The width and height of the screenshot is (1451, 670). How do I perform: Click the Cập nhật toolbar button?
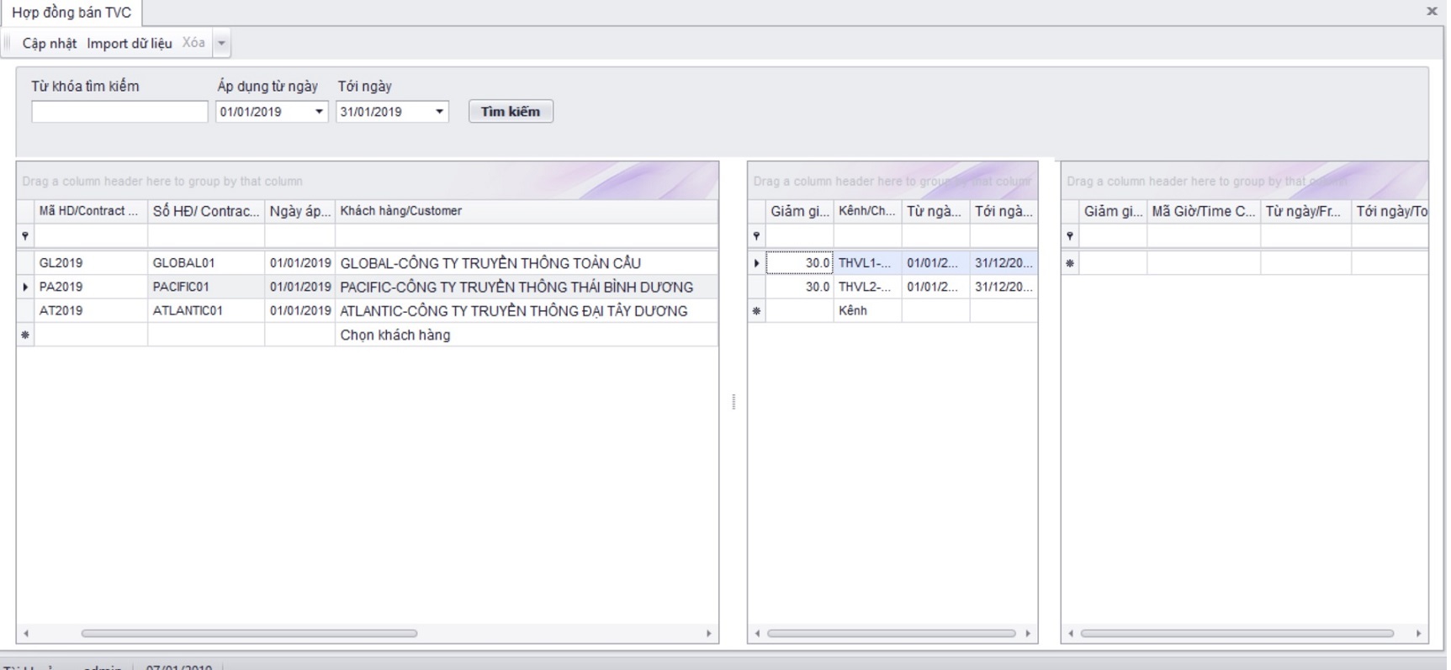click(49, 43)
